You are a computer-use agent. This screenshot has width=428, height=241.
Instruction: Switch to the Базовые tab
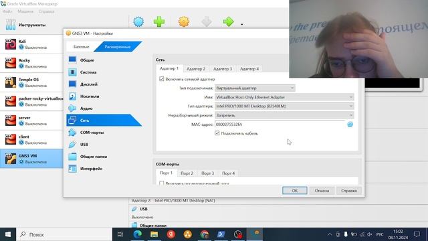(x=82, y=47)
